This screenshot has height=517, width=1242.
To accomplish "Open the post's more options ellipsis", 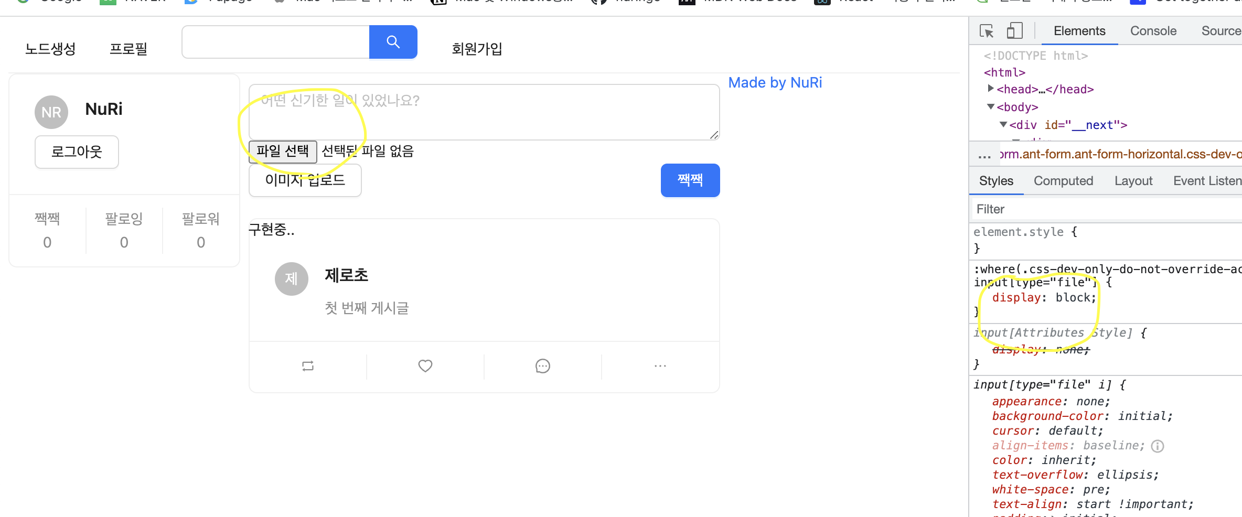I will (x=660, y=366).
